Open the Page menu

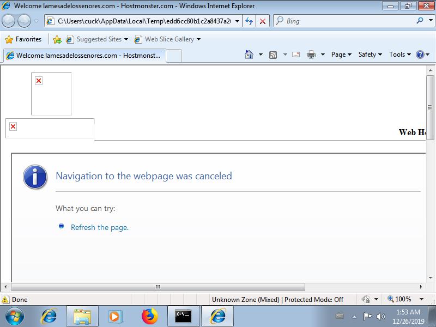[x=341, y=55]
